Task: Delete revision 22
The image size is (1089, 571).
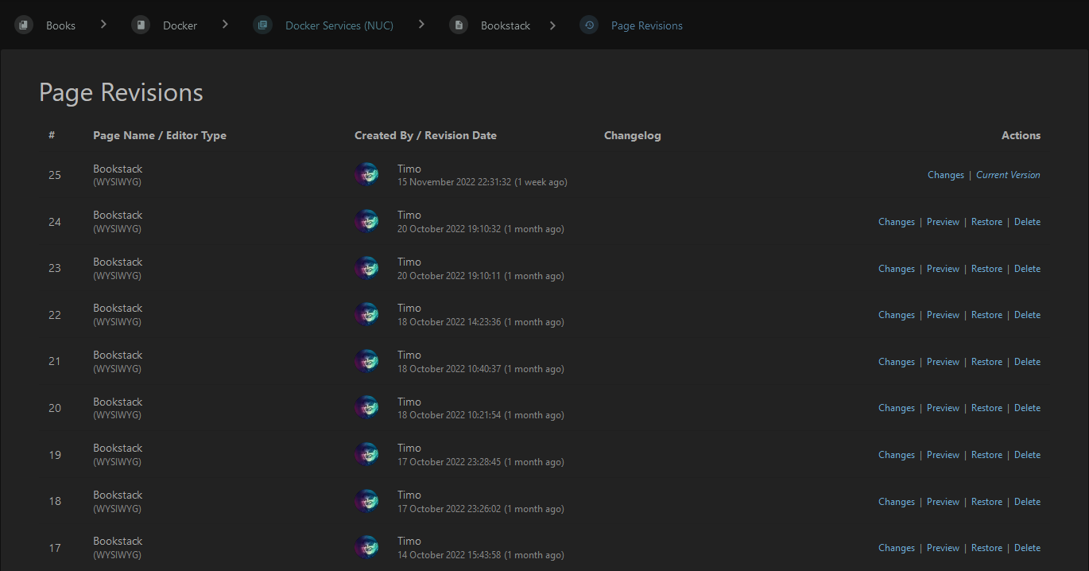Action: pos(1026,314)
